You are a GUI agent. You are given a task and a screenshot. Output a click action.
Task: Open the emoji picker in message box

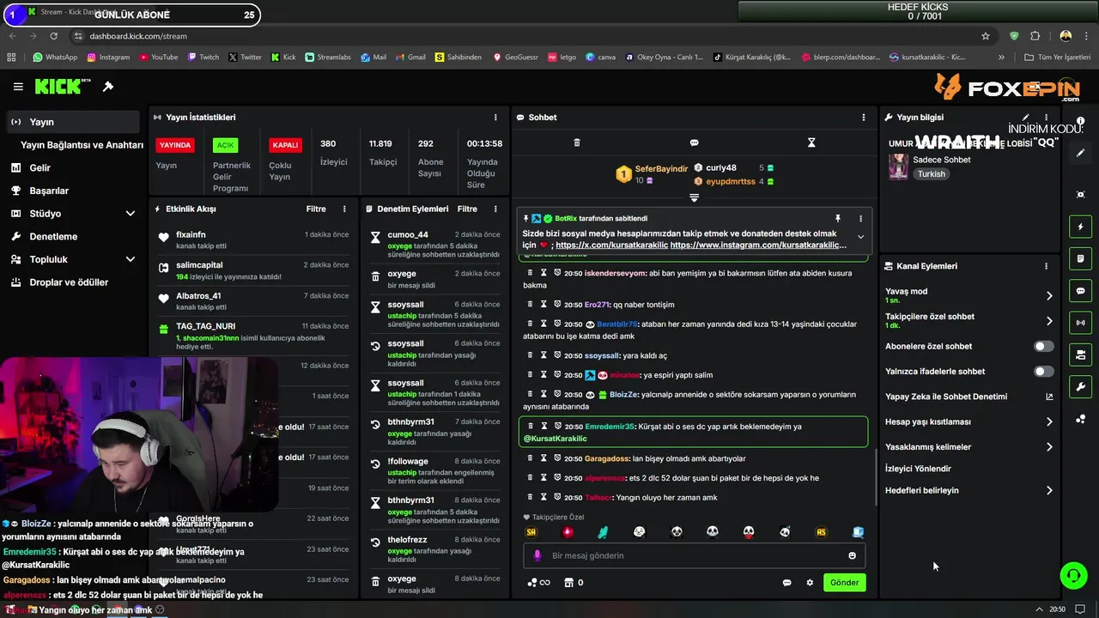(852, 555)
